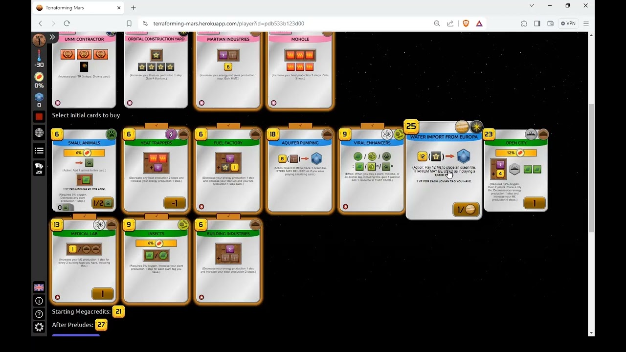The width and height of the screenshot is (626, 352).
Task: Open the card deck icon showing 201
Action: (x=39, y=169)
